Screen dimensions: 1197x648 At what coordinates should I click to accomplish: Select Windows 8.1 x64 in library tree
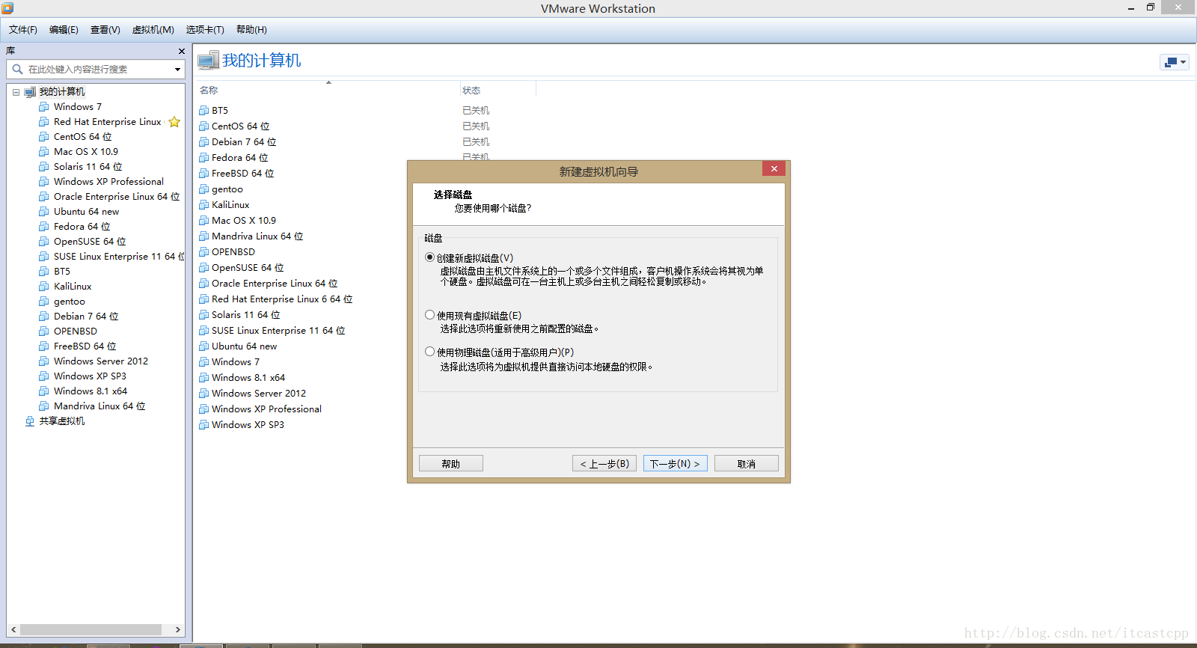[x=91, y=391]
